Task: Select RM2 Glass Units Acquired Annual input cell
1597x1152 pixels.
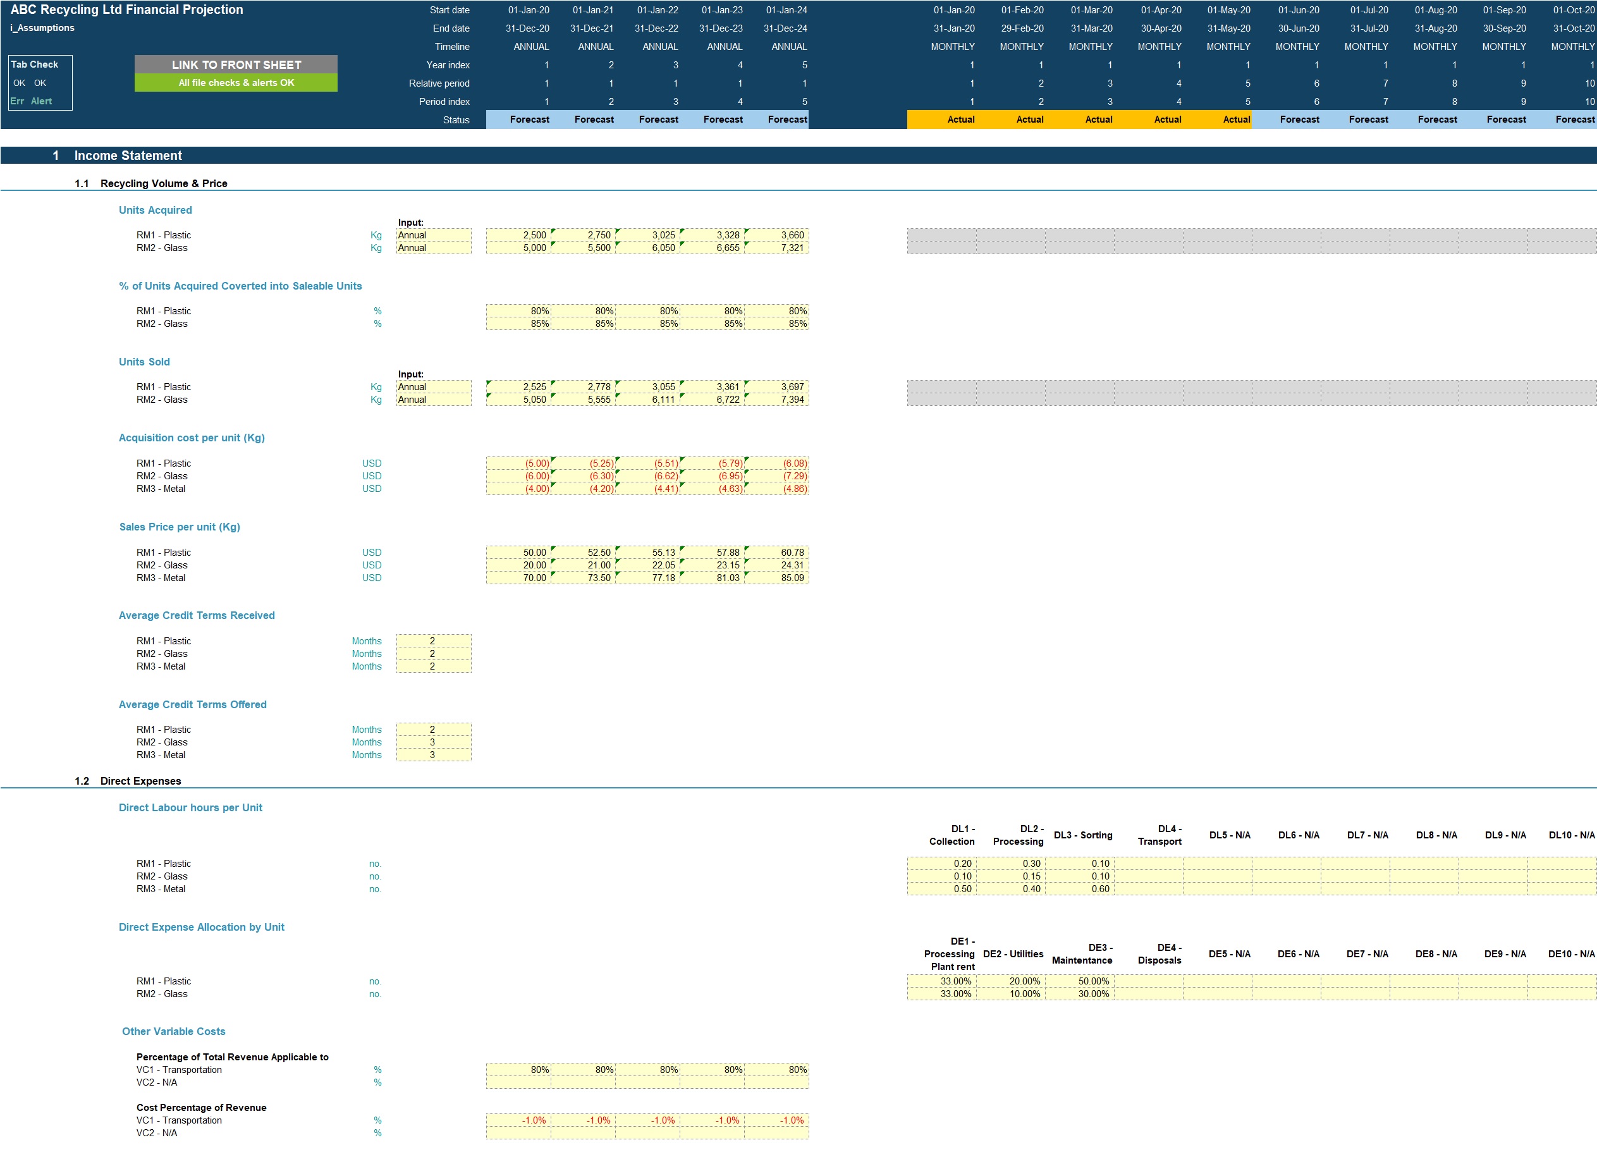Action: [433, 248]
